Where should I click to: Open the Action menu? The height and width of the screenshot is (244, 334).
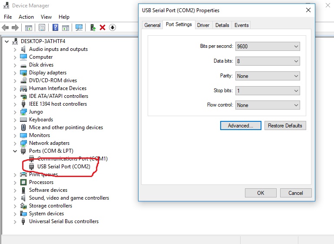(26, 17)
